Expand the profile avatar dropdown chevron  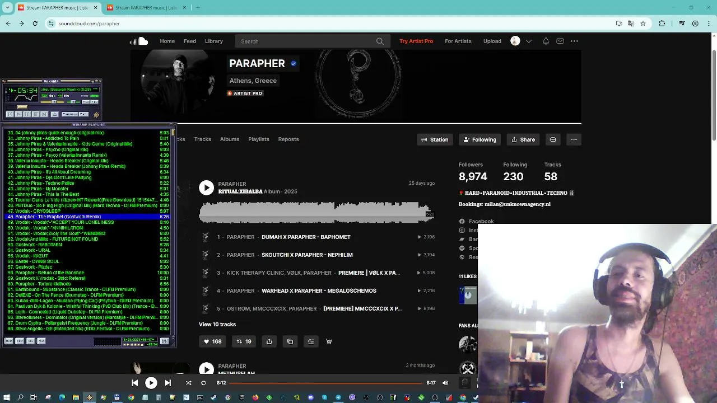click(528, 41)
